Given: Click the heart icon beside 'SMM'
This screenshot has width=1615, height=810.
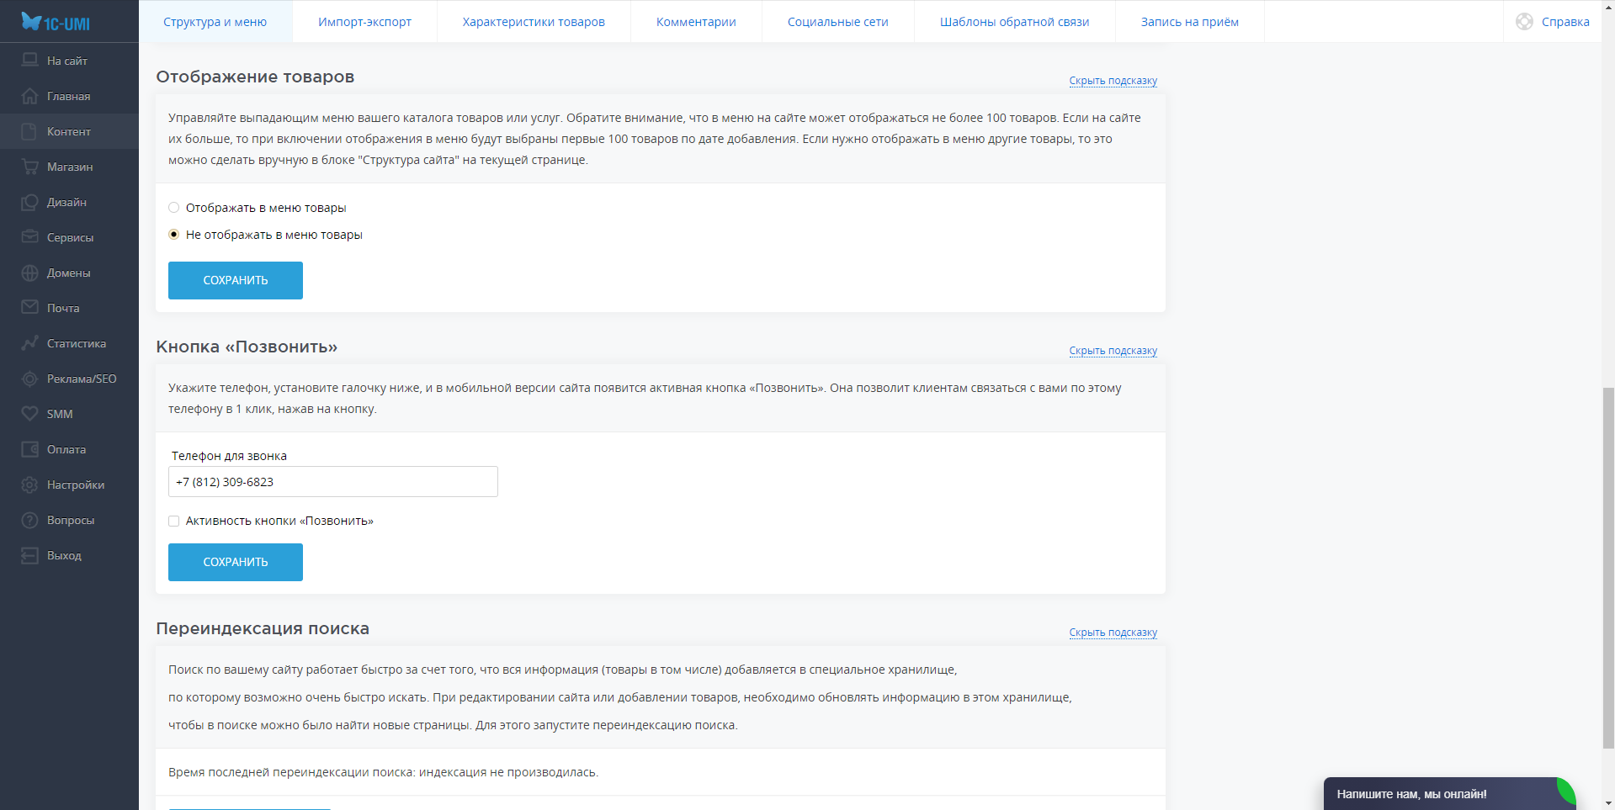Looking at the screenshot, I should click(x=29, y=414).
